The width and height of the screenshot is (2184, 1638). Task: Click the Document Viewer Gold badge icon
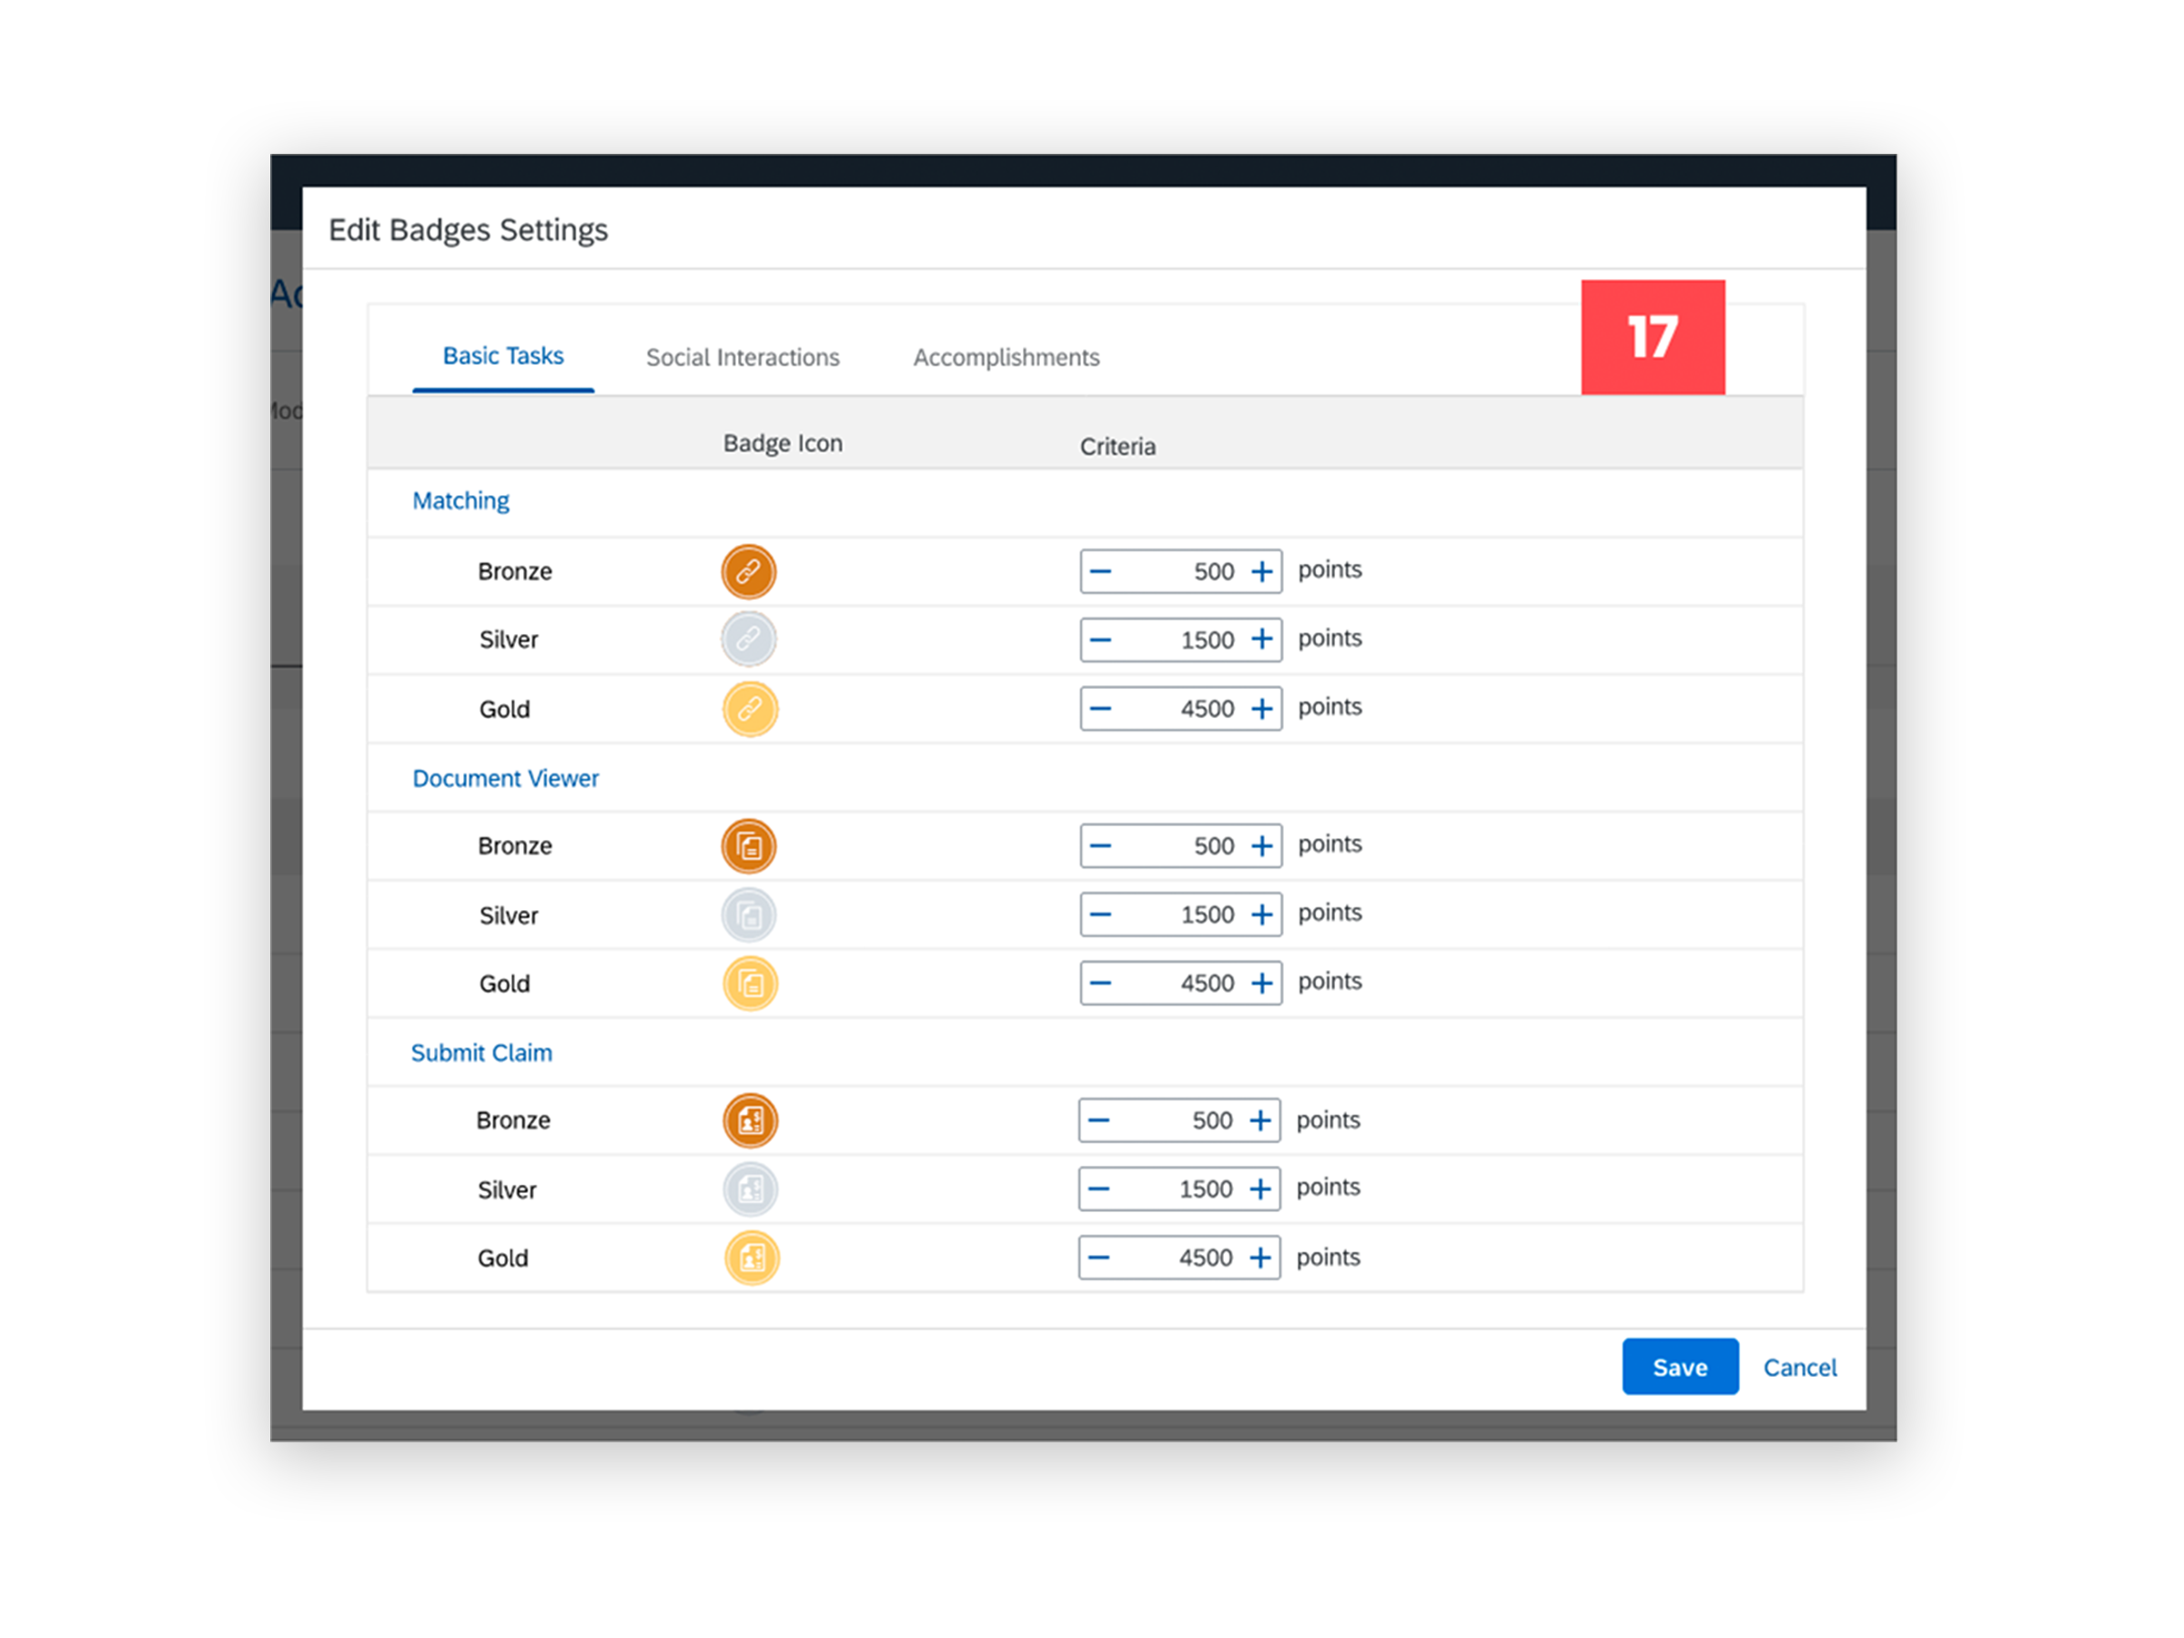pos(750,984)
